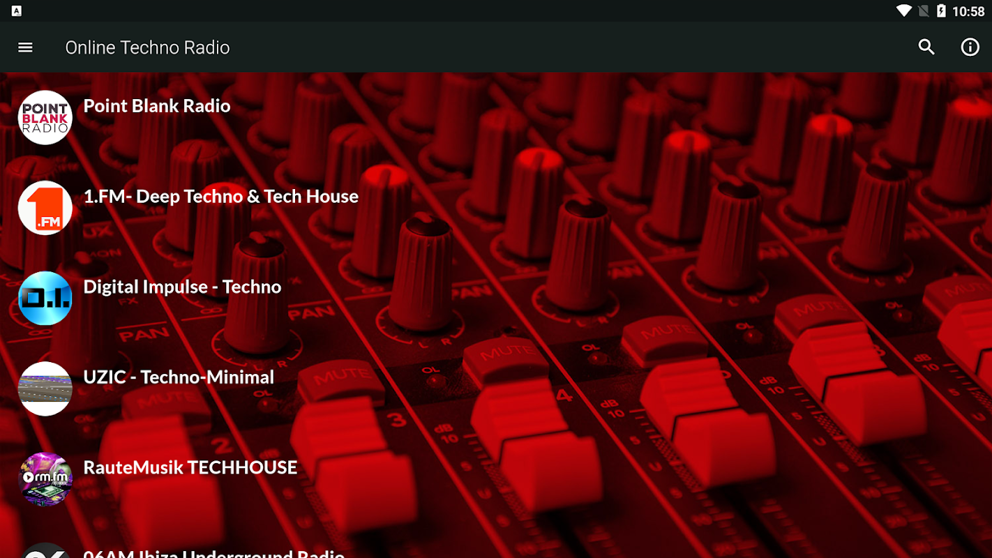Tap the UZIC station thumbnail

45,389
